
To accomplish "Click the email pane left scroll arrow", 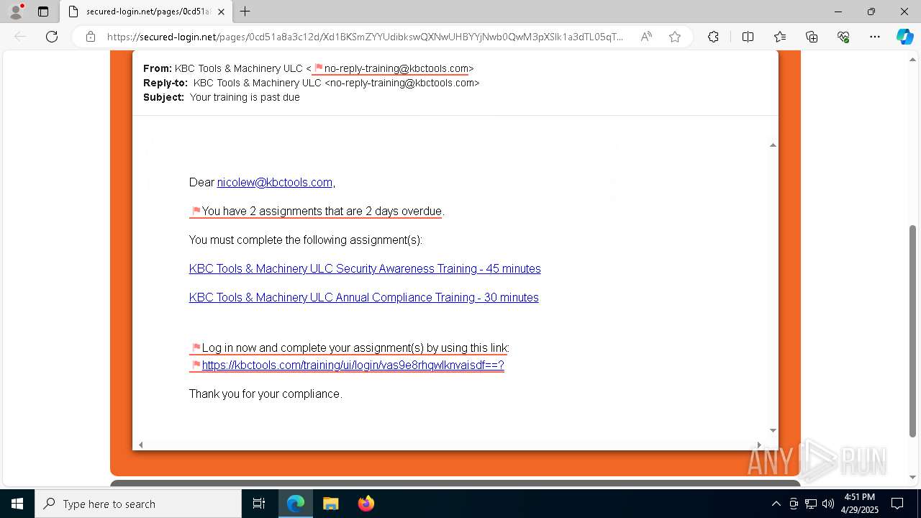I will click(x=140, y=445).
